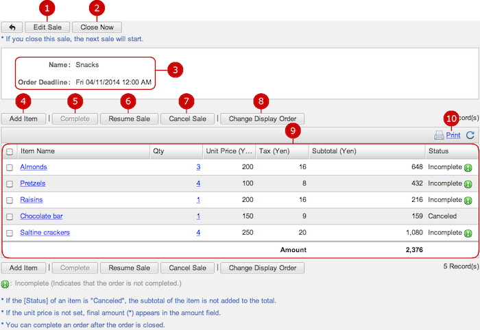Click the top Complete button
The width and height of the screenshot is (480, 330).
point(75,119)
